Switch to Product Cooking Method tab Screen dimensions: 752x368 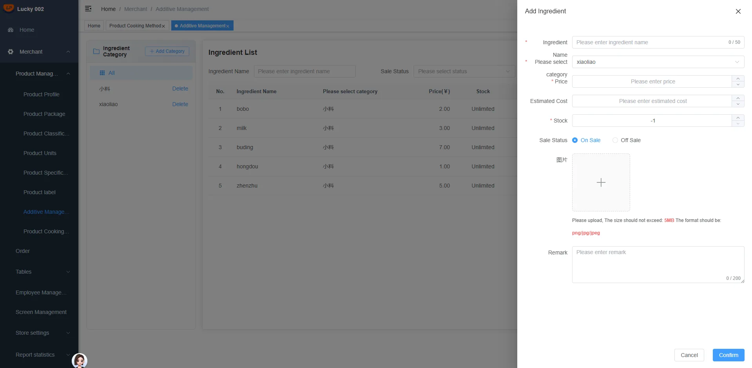pos(135,26)
